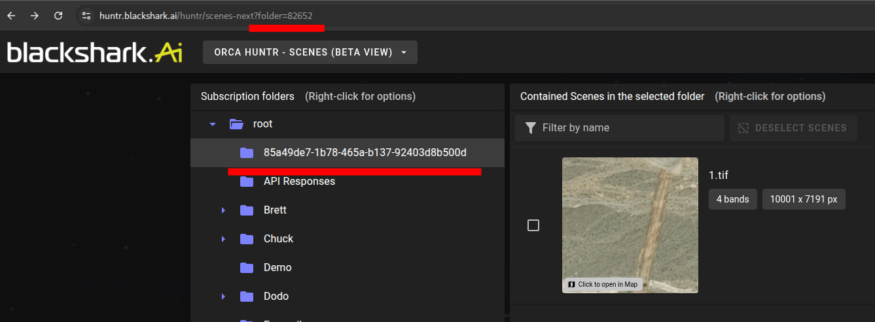Expand the Dodo folder arrow

[x=223, y=297]
